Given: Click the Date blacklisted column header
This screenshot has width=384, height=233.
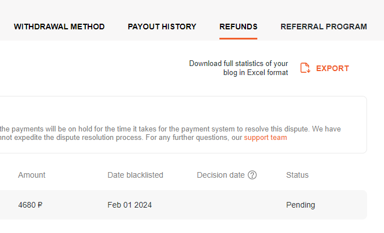Looking at the screenshot, I should 135,175.
